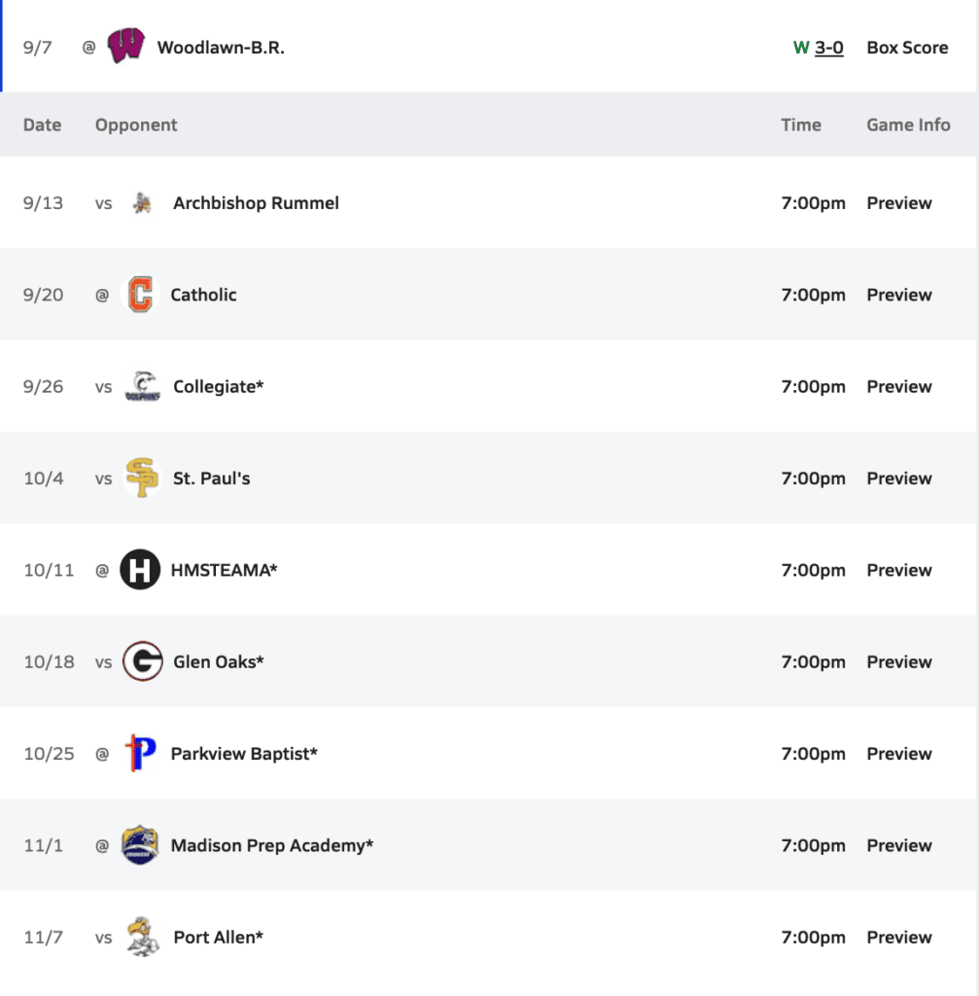Open Preview for the Catholic game
The height and width of the screenshot is (996, 979).
click(899, 295)
